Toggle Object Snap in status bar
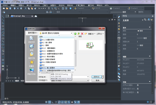The image size is (156, 105). pyautogui.click(x=59, y=102)
